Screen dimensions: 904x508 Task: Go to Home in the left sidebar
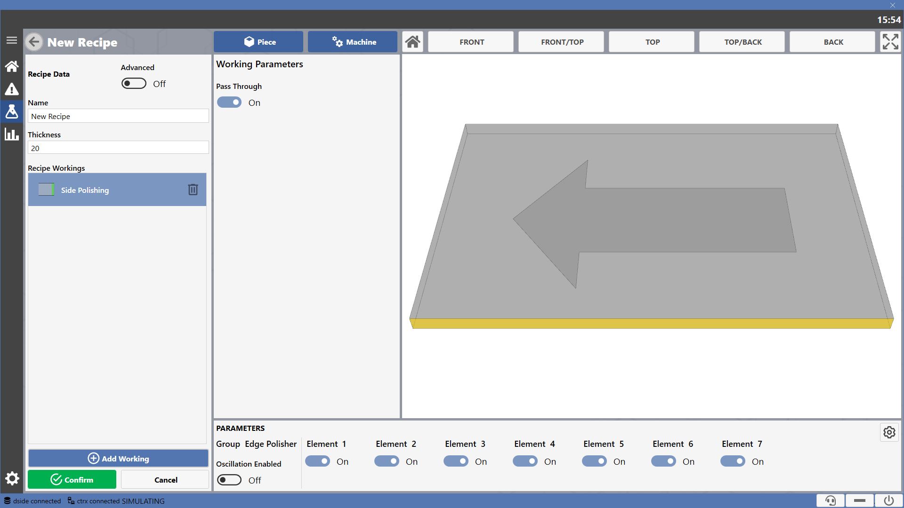point(12,66)
